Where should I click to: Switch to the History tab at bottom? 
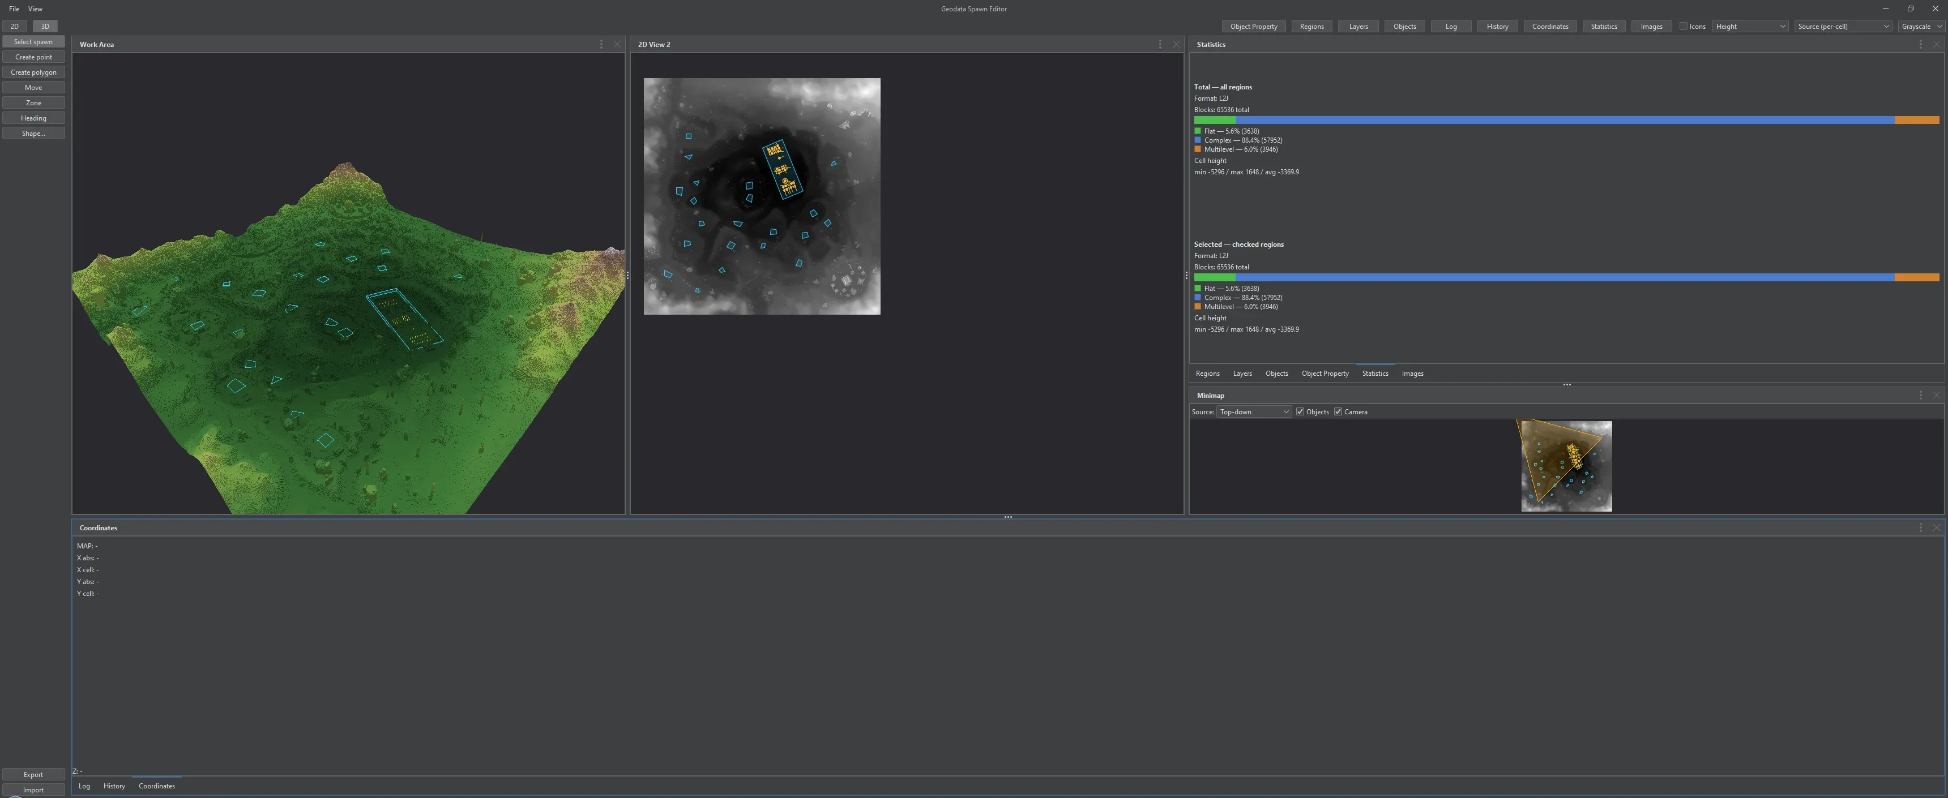(114, 786)
